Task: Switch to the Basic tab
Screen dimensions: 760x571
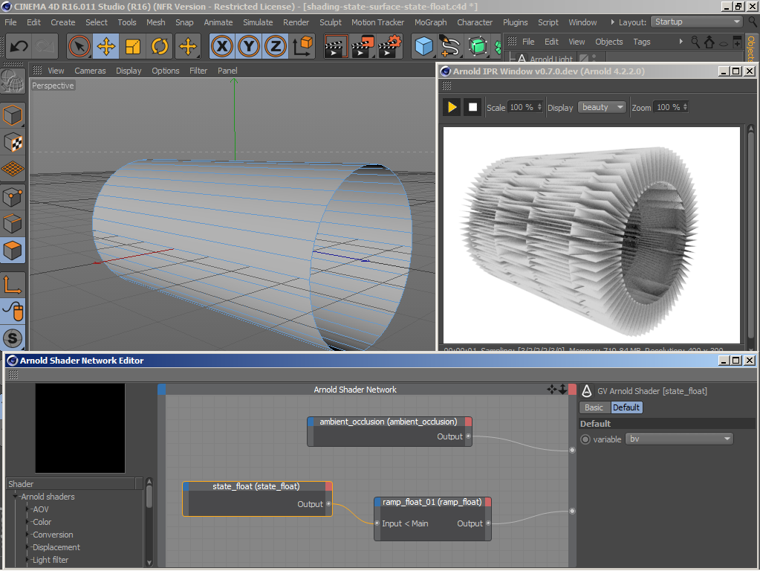Action: pyautogui.click(x=594, y=407)
